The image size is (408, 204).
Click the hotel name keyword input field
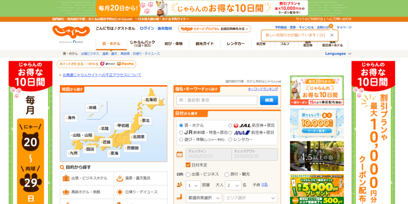pyautogui.click(x=217, y=100)
